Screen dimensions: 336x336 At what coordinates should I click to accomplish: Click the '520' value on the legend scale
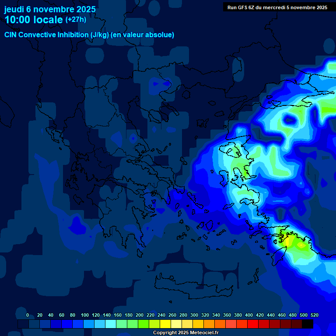[314, 315]
